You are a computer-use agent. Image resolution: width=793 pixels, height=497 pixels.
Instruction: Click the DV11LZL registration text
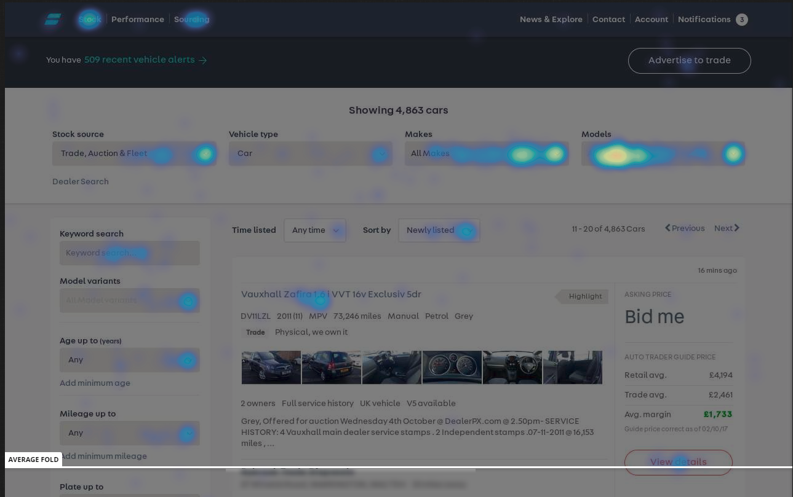pyautogui.click(x=255, y=316)
